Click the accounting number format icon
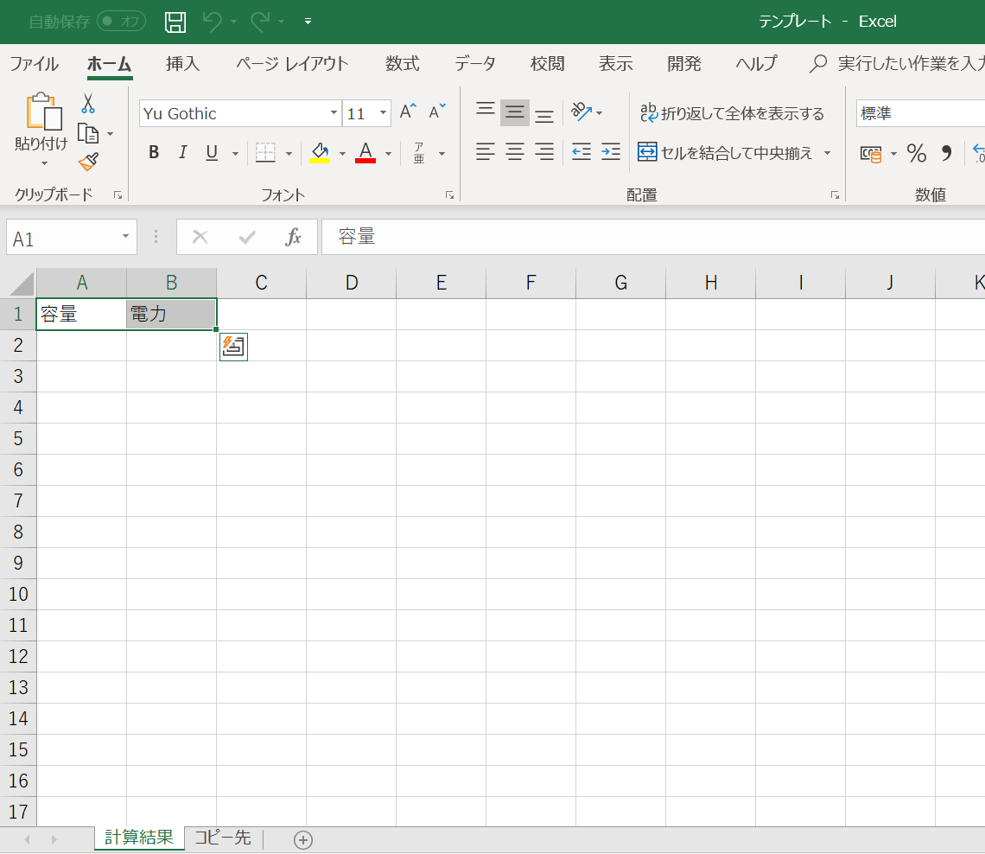The width and height of the screenshot is (985, 854). tap(871, 153)
